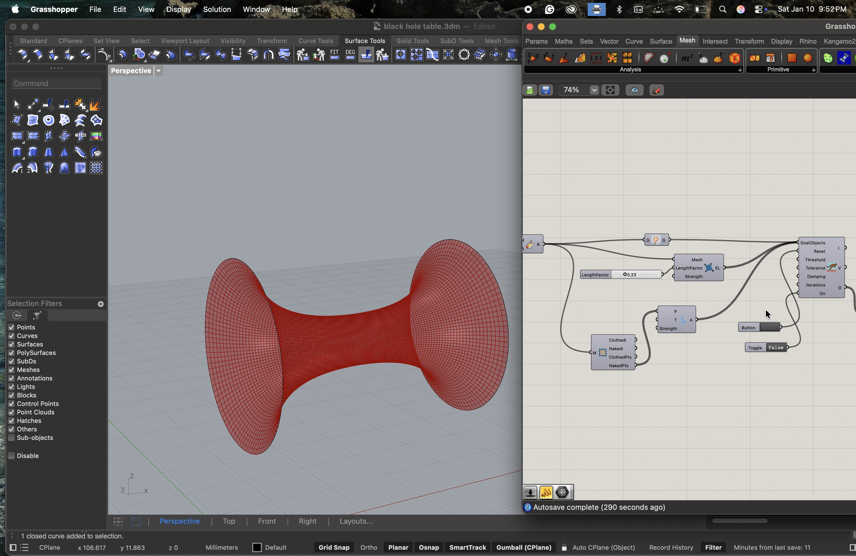Screen dimensions: 856x556
Task: Open the 74% zoom level dropdown
Action: click(594, 90)
